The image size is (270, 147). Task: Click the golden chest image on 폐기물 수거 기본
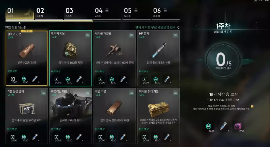(158, 109)
